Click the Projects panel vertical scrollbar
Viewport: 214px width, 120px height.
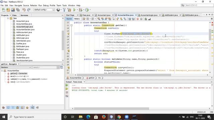[63, 40]
